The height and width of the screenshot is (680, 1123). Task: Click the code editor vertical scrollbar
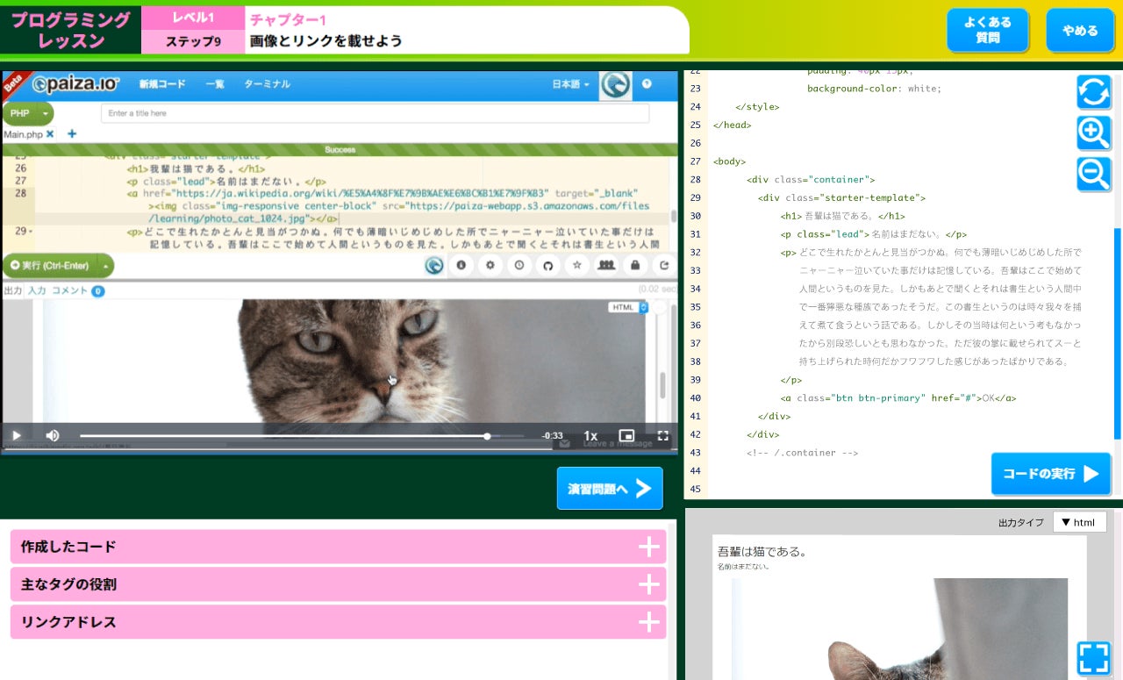tap(1117, 333)
